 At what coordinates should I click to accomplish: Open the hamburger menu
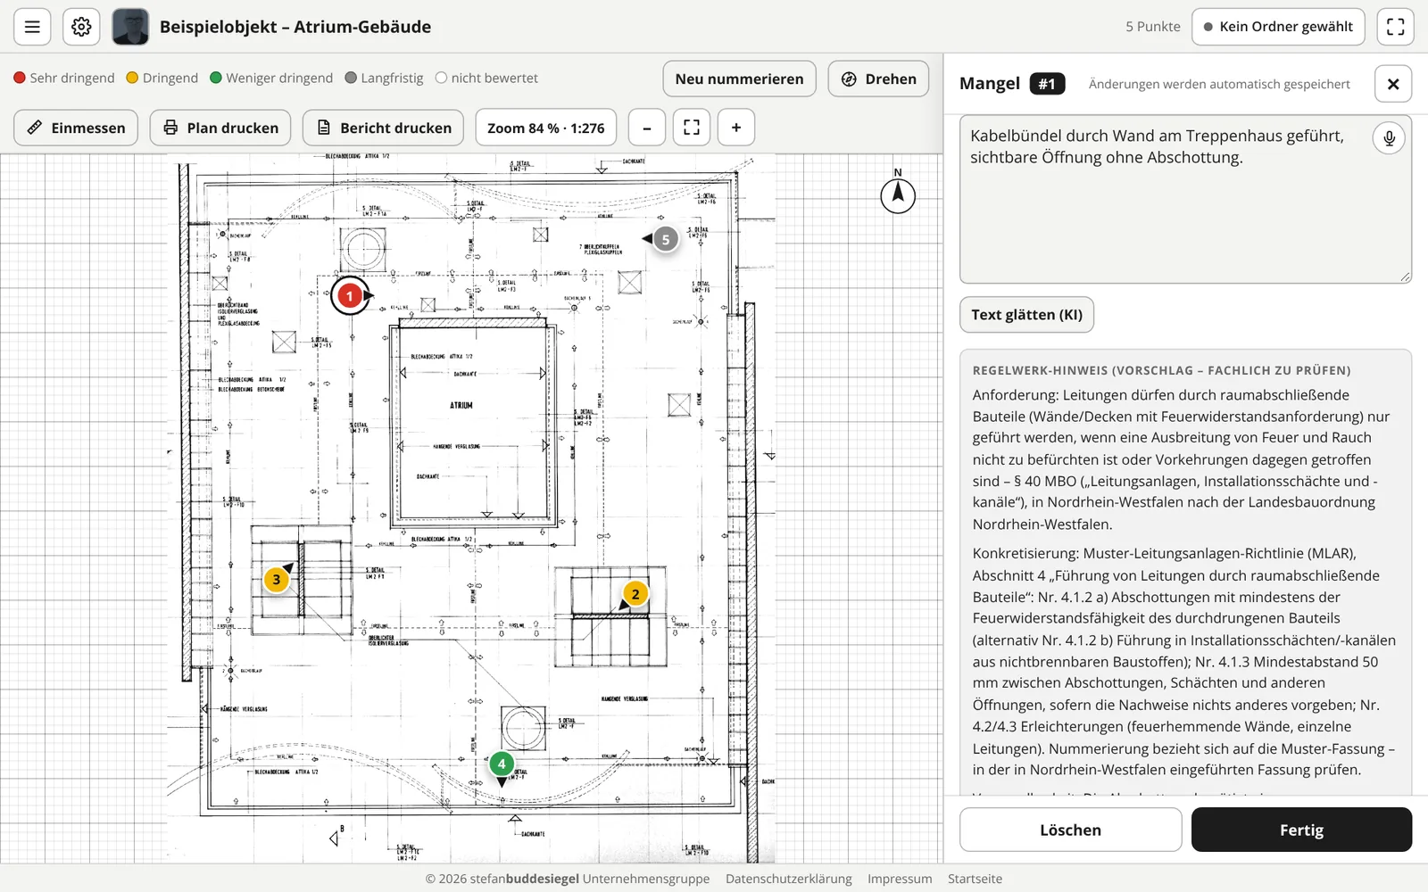coord(32,27)
